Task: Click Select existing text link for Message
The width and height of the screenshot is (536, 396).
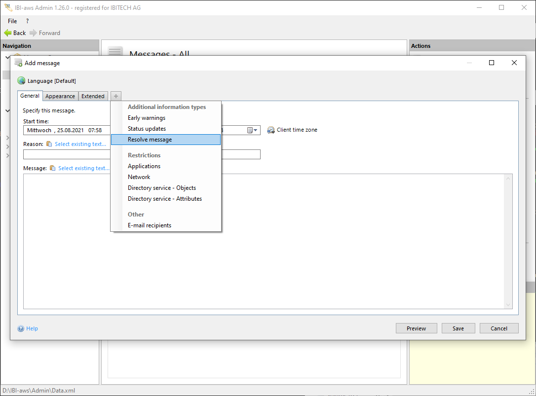Action: point(84,168)
